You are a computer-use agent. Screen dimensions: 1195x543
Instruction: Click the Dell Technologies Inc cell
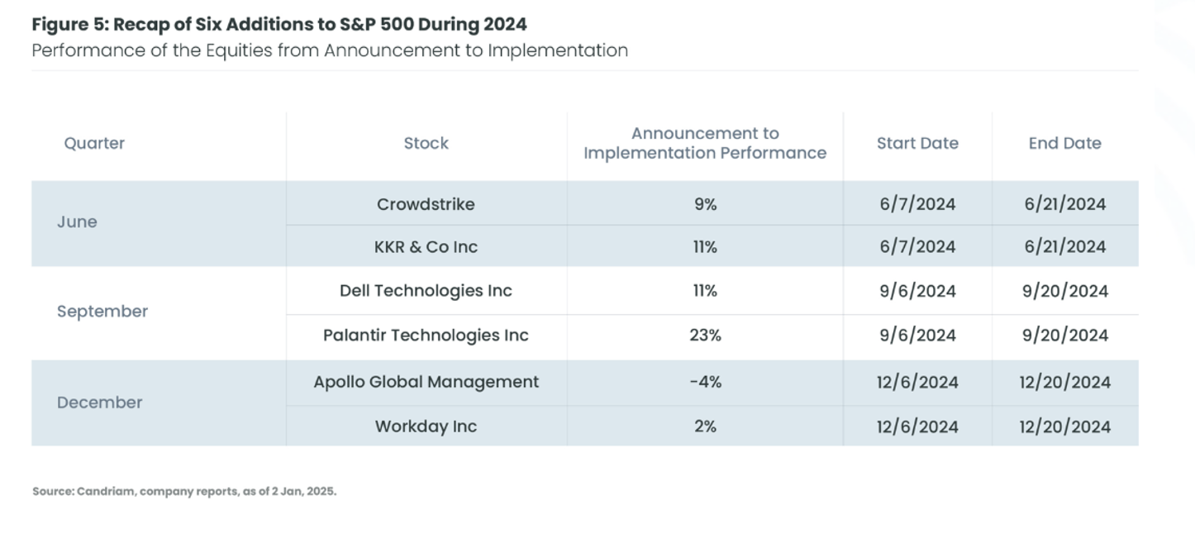tap(426, 291)
